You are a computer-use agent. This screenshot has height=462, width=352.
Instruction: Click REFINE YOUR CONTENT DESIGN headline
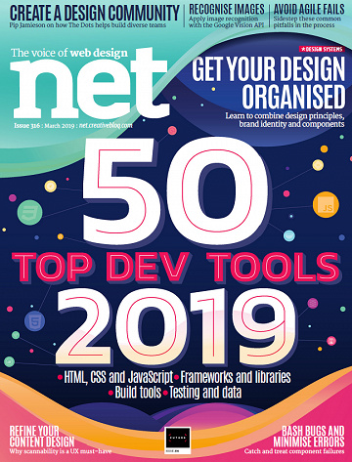[x=42, y=437]
